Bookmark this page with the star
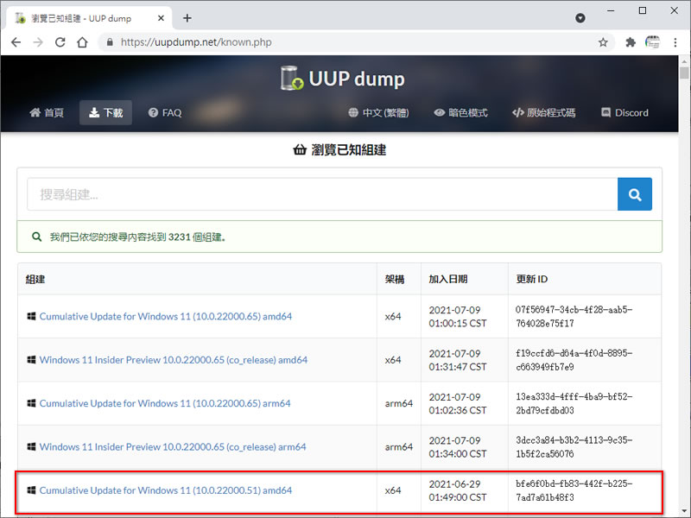 [603, 42]
